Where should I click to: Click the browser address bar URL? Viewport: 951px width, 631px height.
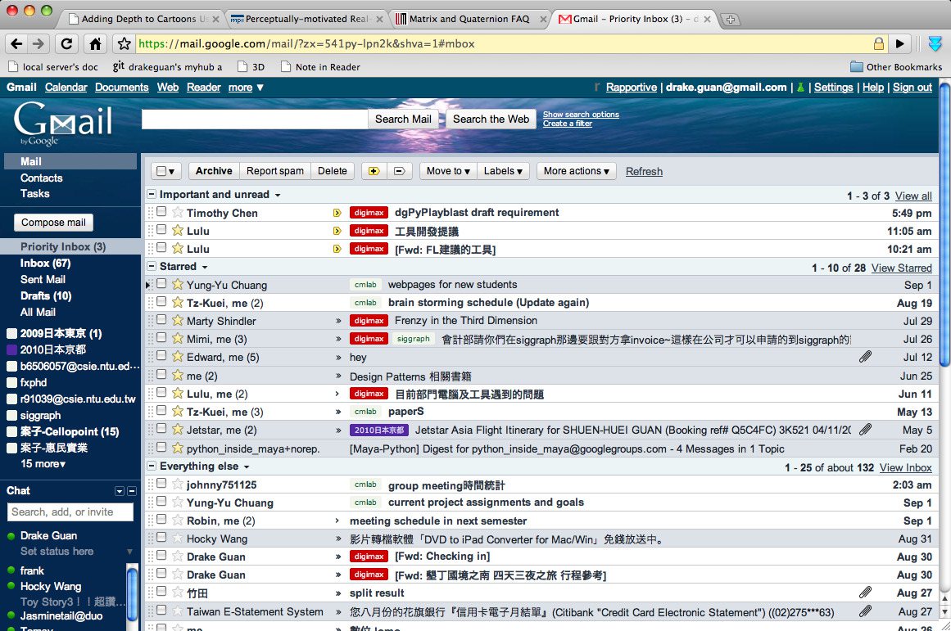(307, 43)
